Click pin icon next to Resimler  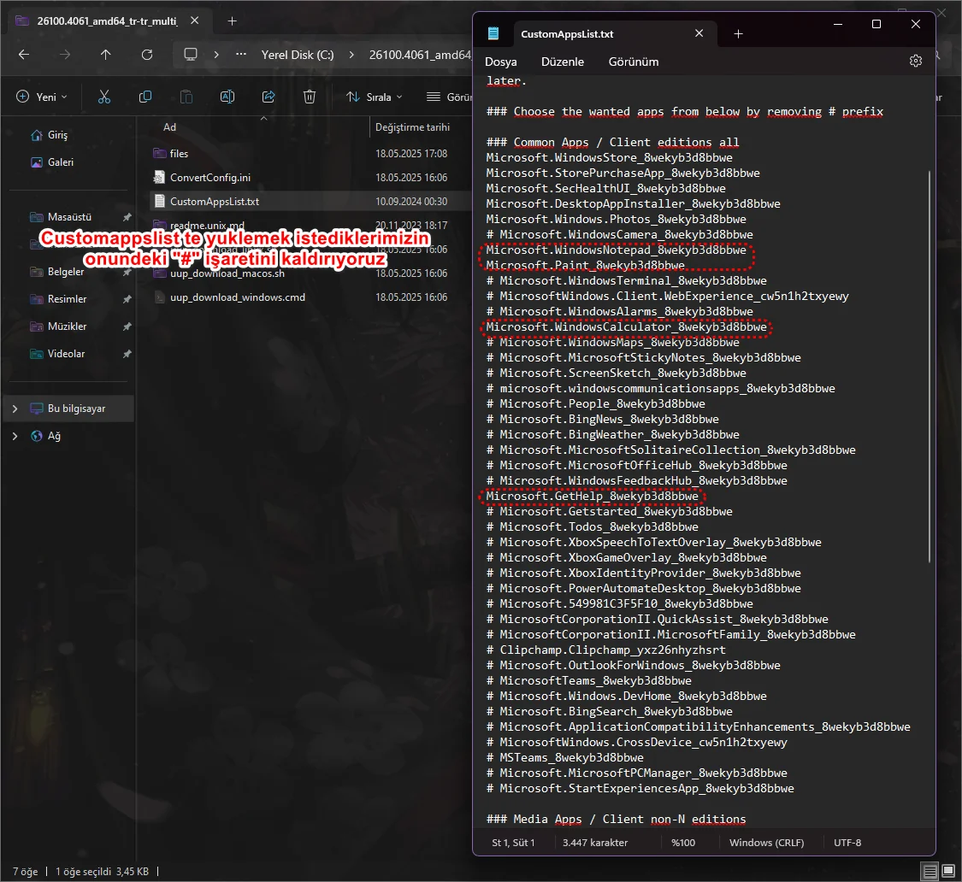tap(127, 299)
